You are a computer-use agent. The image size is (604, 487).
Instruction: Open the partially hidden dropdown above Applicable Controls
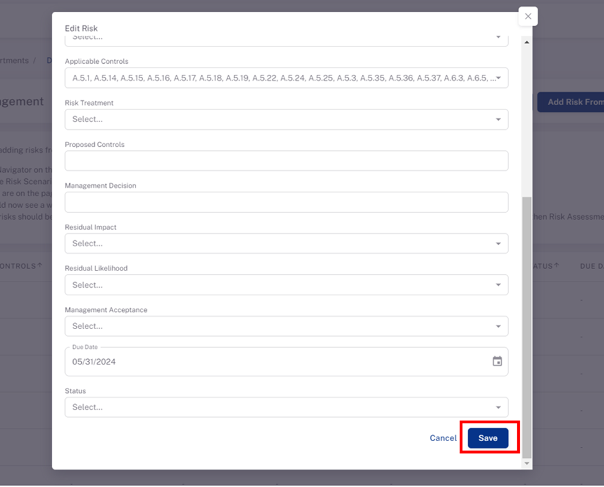pos(286,40)
